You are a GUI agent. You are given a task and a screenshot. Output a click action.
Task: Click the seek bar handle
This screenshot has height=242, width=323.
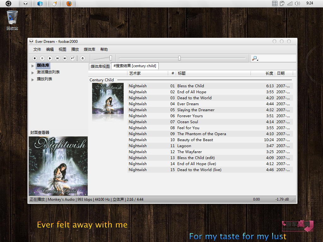click(x=179, y=58)
